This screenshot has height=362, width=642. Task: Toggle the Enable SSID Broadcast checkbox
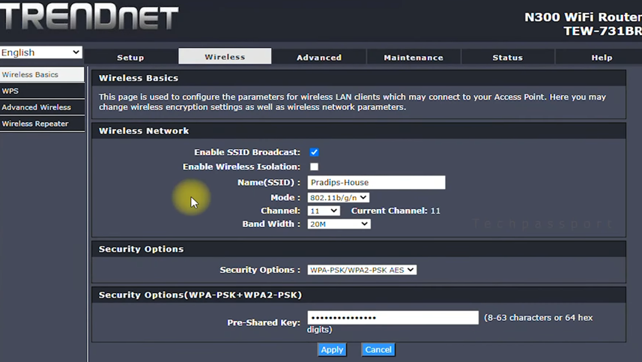click(314, 152)
